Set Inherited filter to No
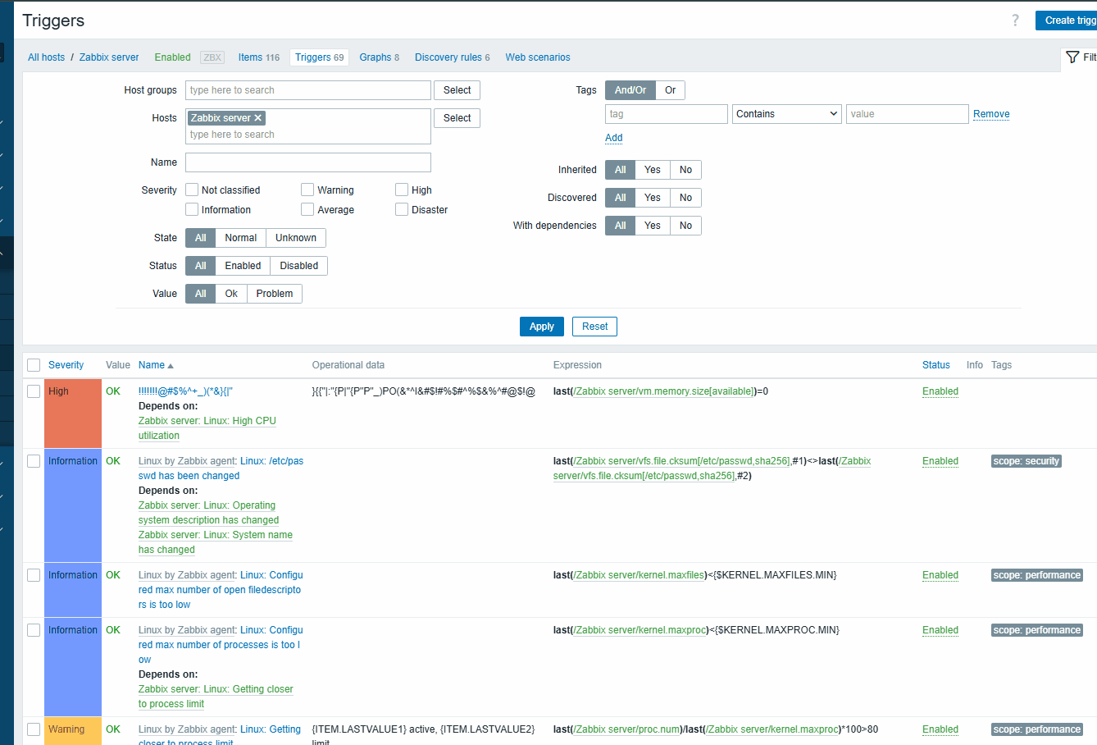 coord(686,170)
